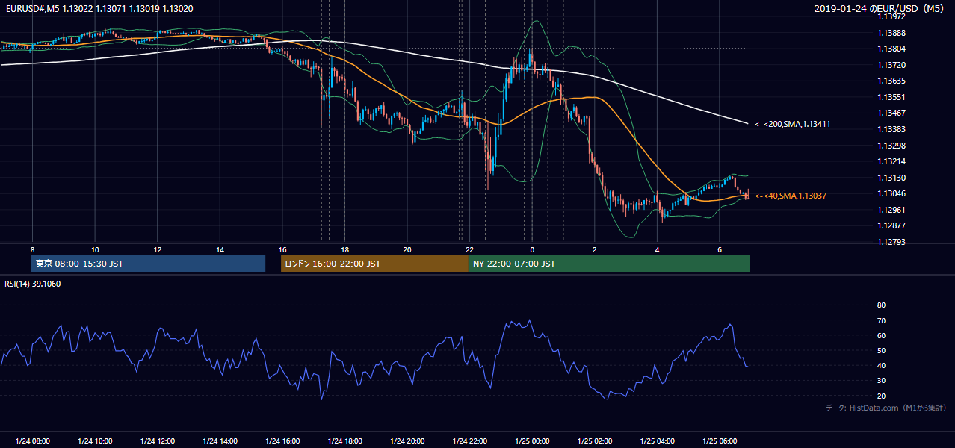Image resolution: width=955 pixels, height=448 pixels.
Task: Click price axis label 1.13467
Action: click(891, 113)
